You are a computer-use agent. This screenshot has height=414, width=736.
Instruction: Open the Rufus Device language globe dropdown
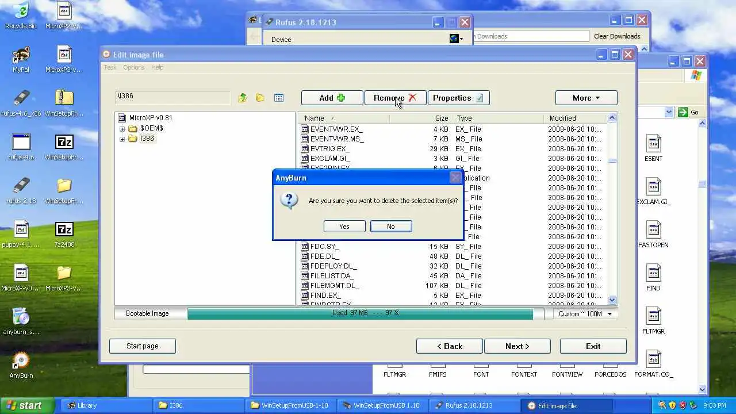[x=457, y=39]
